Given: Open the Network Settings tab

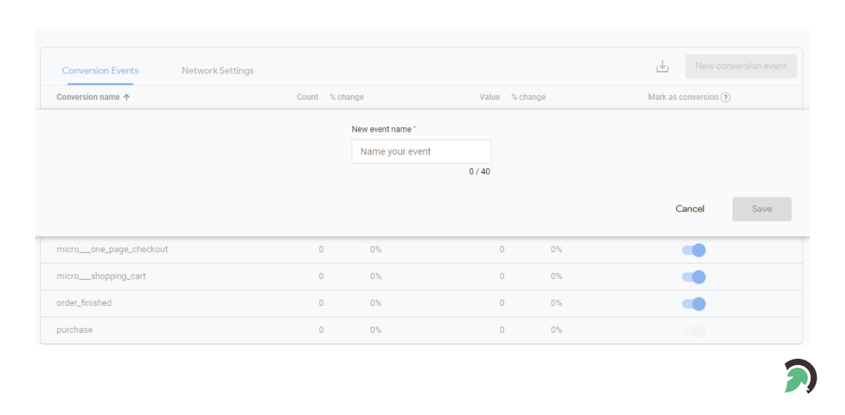Looking at the screenshot, I should coord(218,70).
